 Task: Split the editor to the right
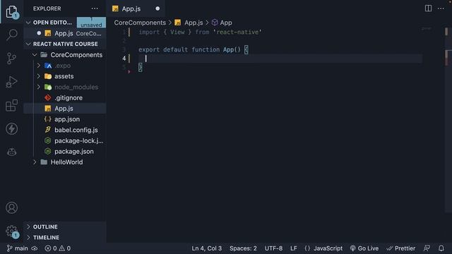click(x=429, y=8)
